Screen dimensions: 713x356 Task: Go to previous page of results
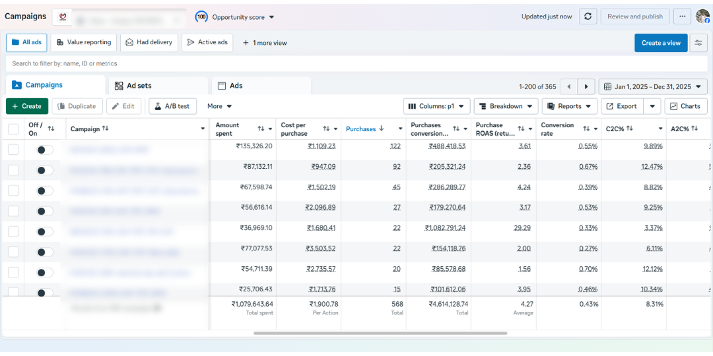tap(568, 87)
